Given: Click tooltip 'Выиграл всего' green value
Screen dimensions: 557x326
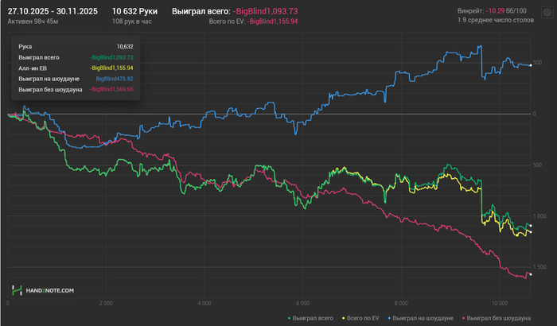Looking at the screenshot, I should 111,57.
